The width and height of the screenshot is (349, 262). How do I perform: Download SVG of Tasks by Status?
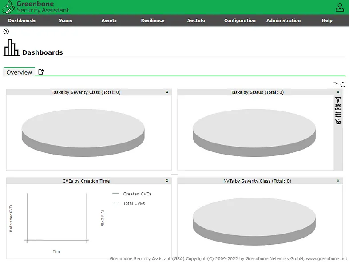[x=338, y=107]
